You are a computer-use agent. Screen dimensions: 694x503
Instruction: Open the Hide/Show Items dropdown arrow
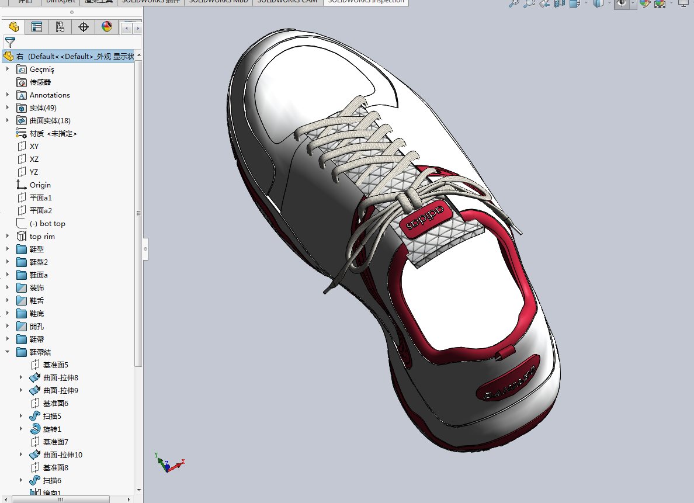coord(633,3)
